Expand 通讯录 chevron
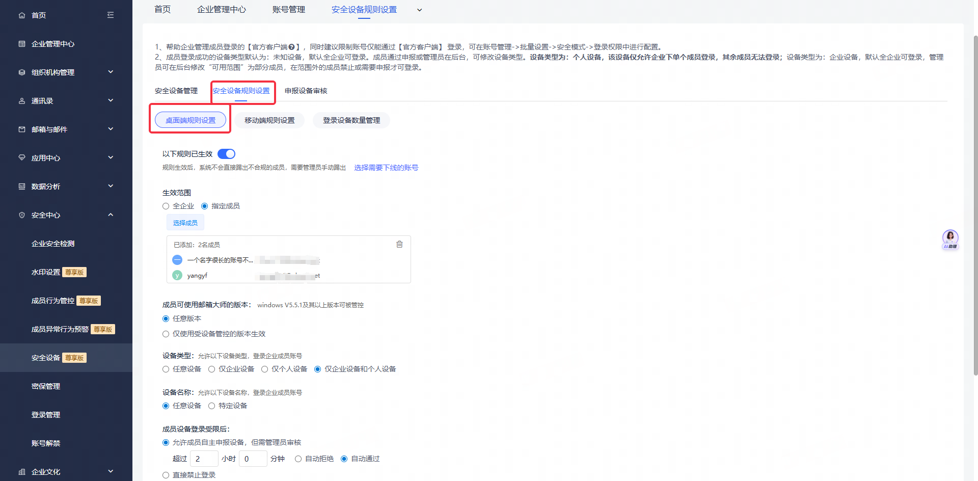This screenshot has height=481, width=978. 111,100
